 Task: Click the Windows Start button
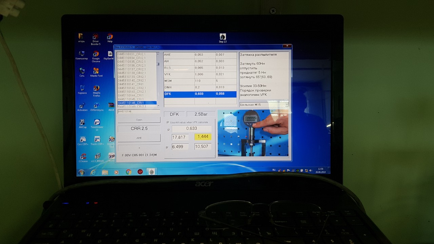tap(81, 172)
